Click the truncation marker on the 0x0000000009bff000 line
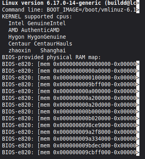145x159 pixels. [x=138, y=85]
